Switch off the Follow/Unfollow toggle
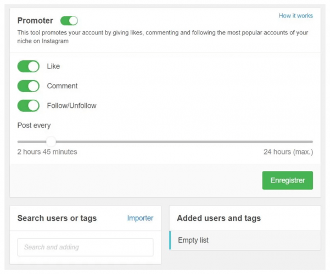Screen dimensions: 330x274 coord(29,105)
